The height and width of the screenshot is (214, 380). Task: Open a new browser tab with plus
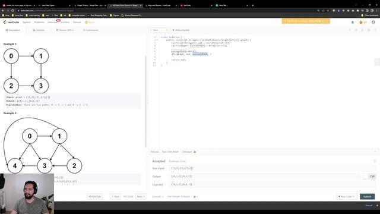[x=253, y=5]
